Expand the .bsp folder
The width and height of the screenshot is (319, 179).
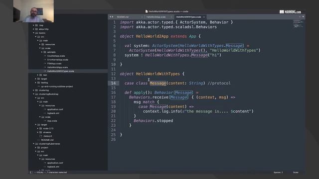pos(33,25)
